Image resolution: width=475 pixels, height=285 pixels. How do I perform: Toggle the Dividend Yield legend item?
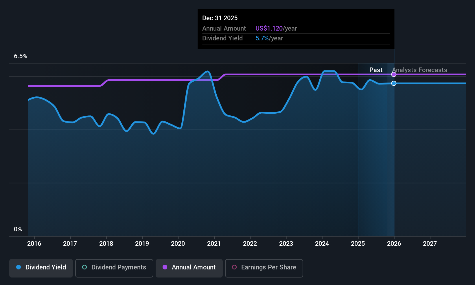pyautogui.click(x=41, y=268)
